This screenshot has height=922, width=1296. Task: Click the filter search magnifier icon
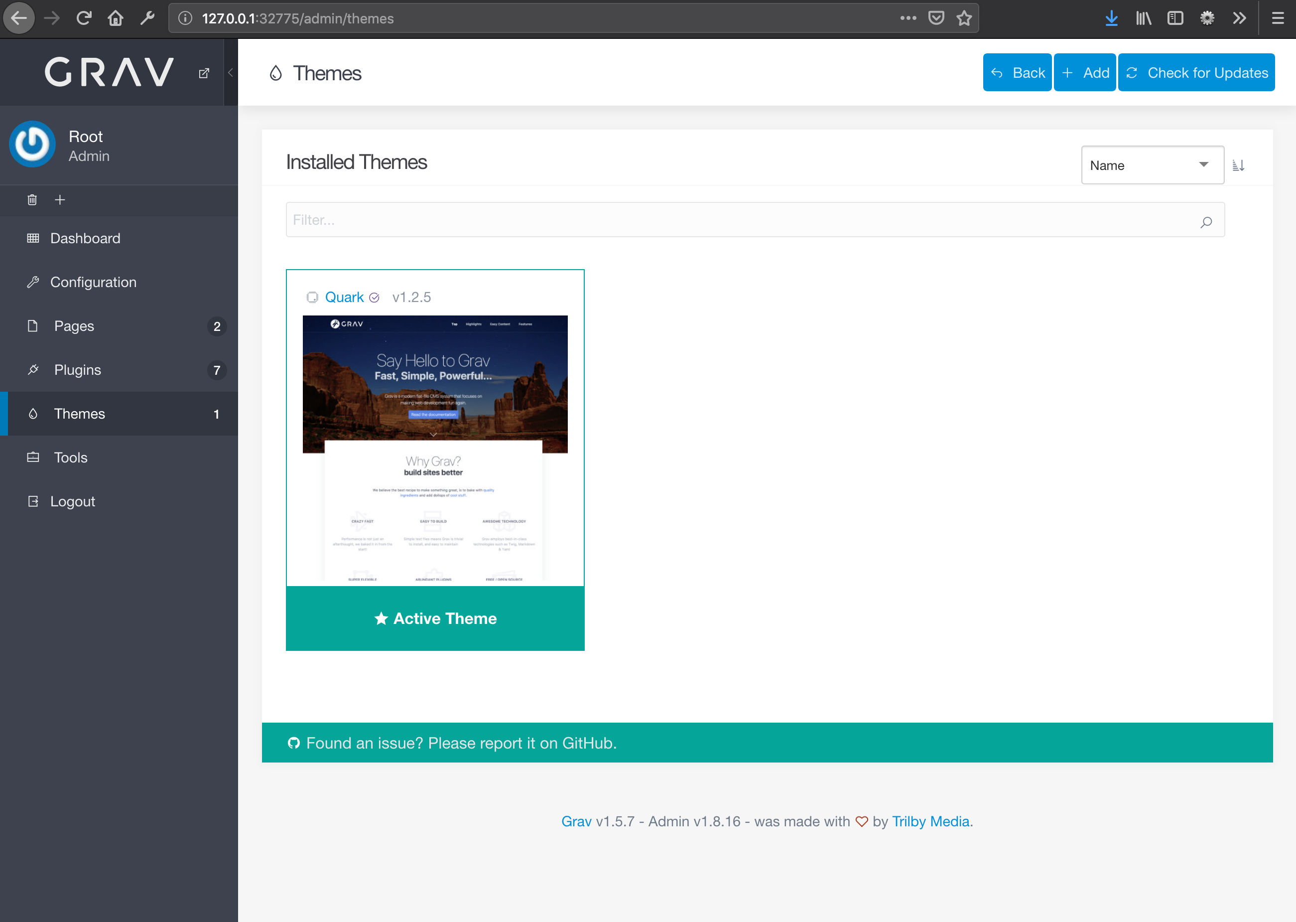1206,221
